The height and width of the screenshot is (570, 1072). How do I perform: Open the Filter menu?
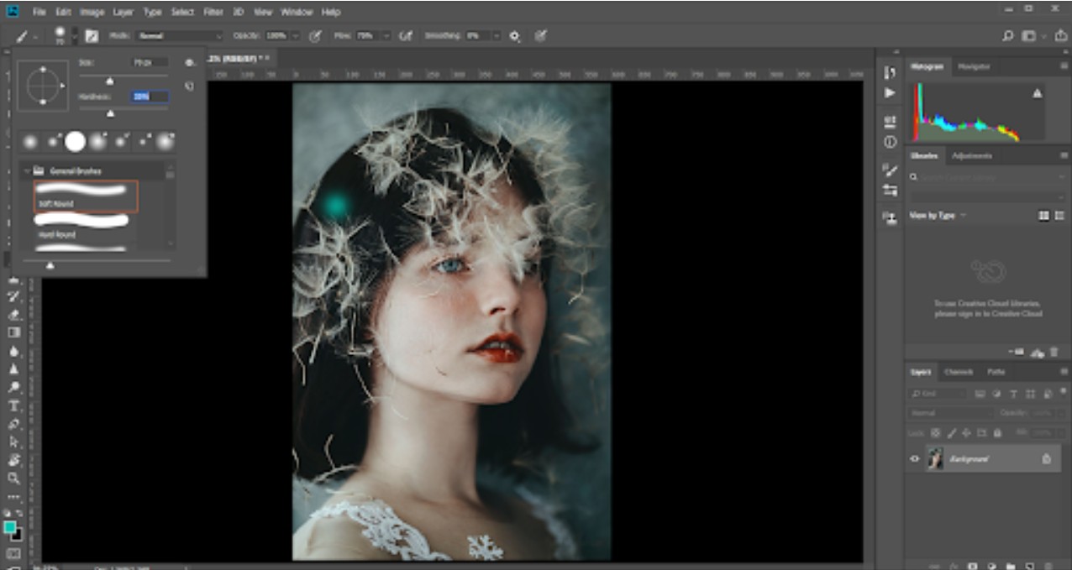[x=213, y=13]
